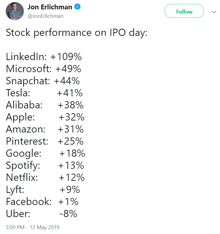The image size is (220, 234).
Task: Click the LinkedIn +109% line
Action: (44, 56)
